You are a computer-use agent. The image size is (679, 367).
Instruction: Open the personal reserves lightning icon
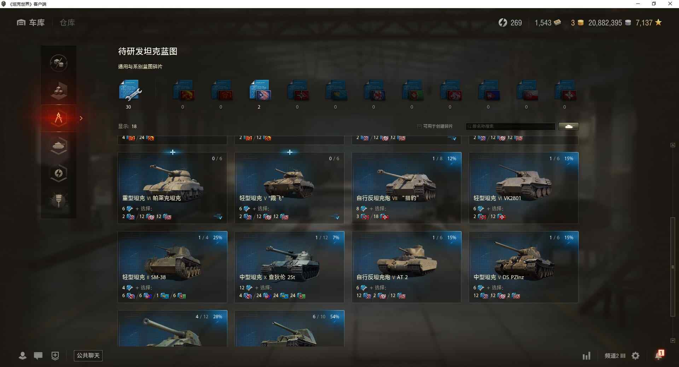point(59,173)
